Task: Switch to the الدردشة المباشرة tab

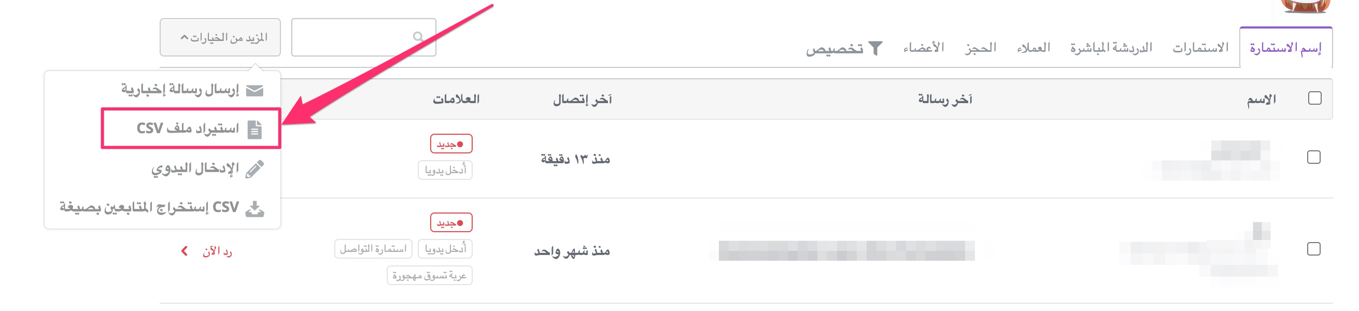Action: tap(1111, 48)
